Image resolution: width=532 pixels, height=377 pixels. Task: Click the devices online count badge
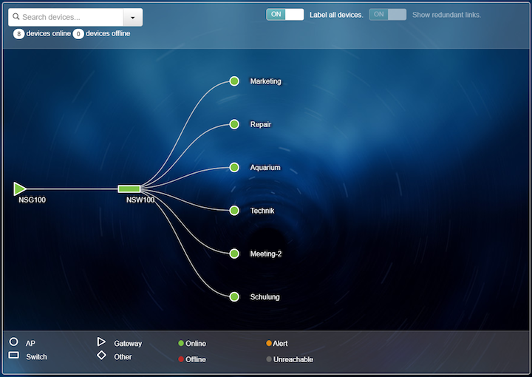click(x=18, y=34)
